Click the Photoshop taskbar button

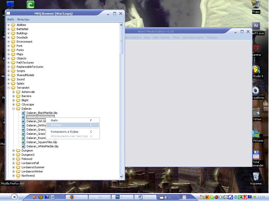click(x=122, y=197)
